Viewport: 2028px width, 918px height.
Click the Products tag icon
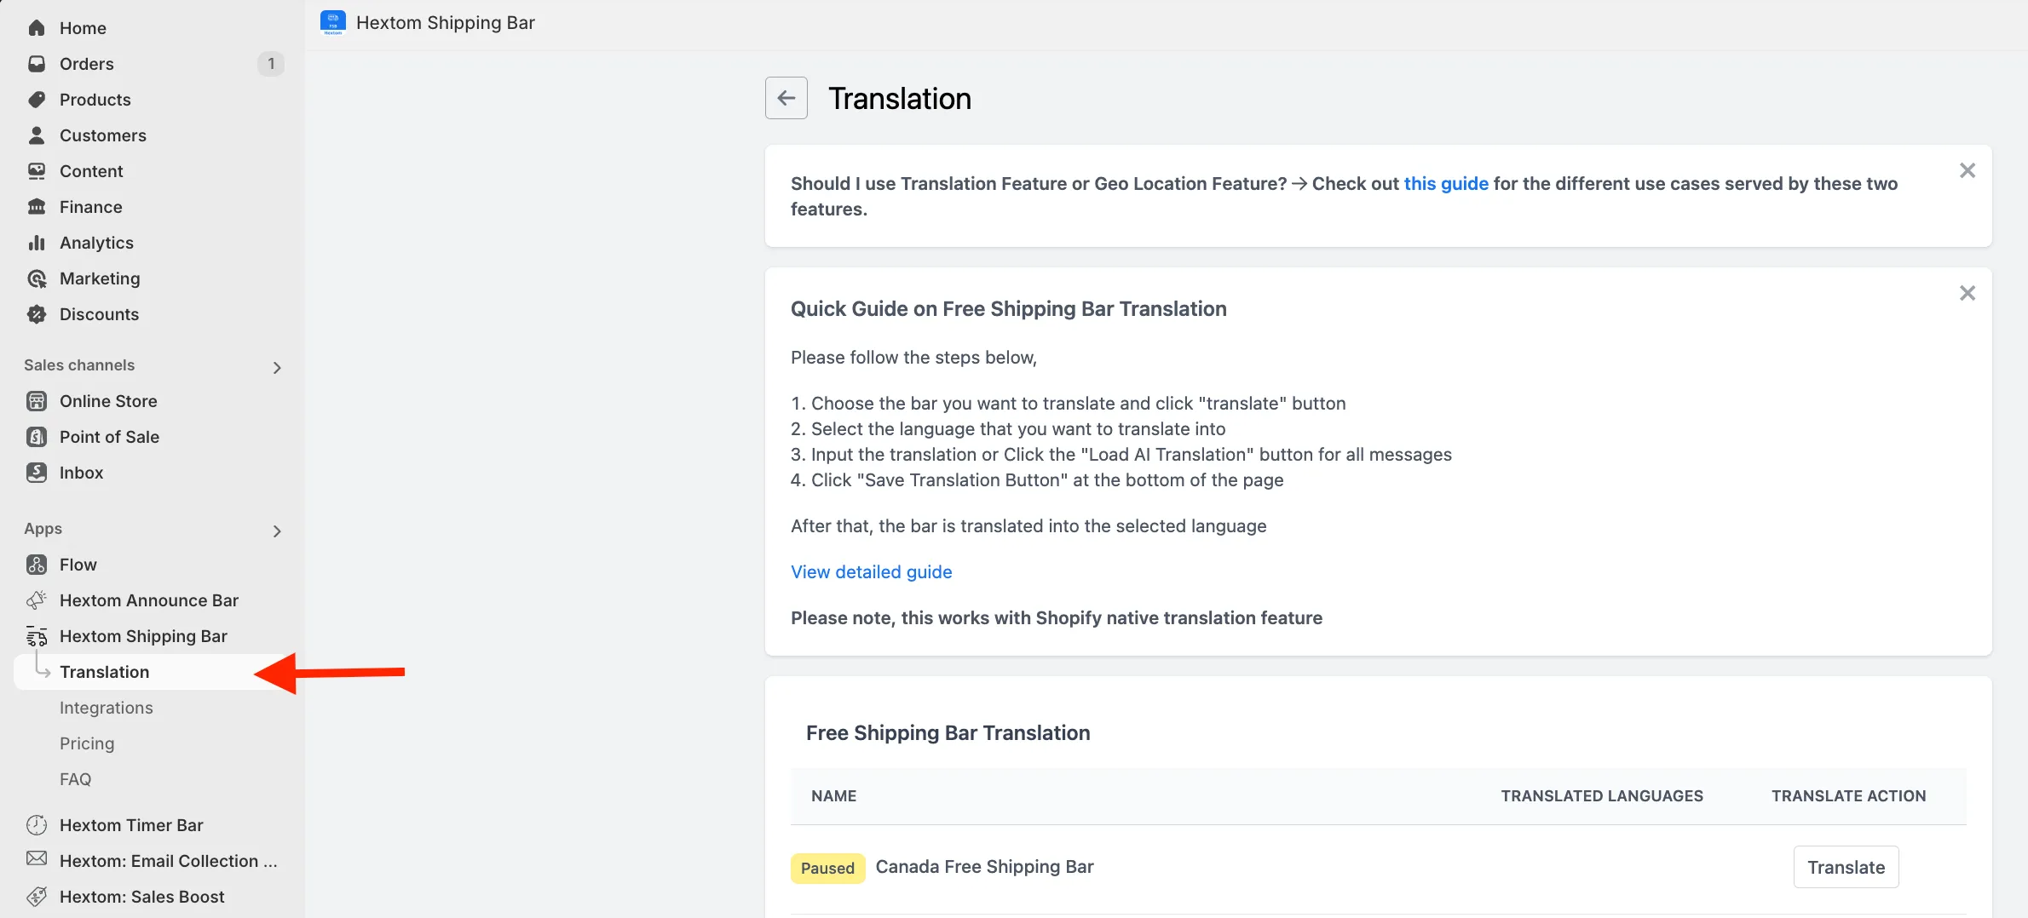click(37, 100)
